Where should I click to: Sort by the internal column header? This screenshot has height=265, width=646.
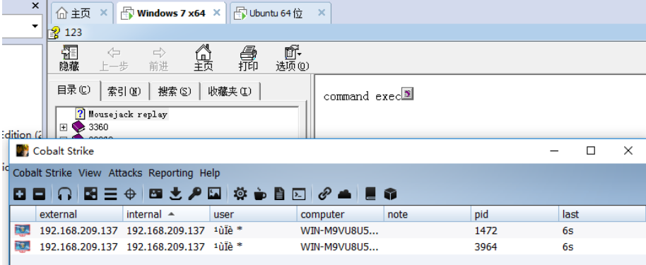166,214
